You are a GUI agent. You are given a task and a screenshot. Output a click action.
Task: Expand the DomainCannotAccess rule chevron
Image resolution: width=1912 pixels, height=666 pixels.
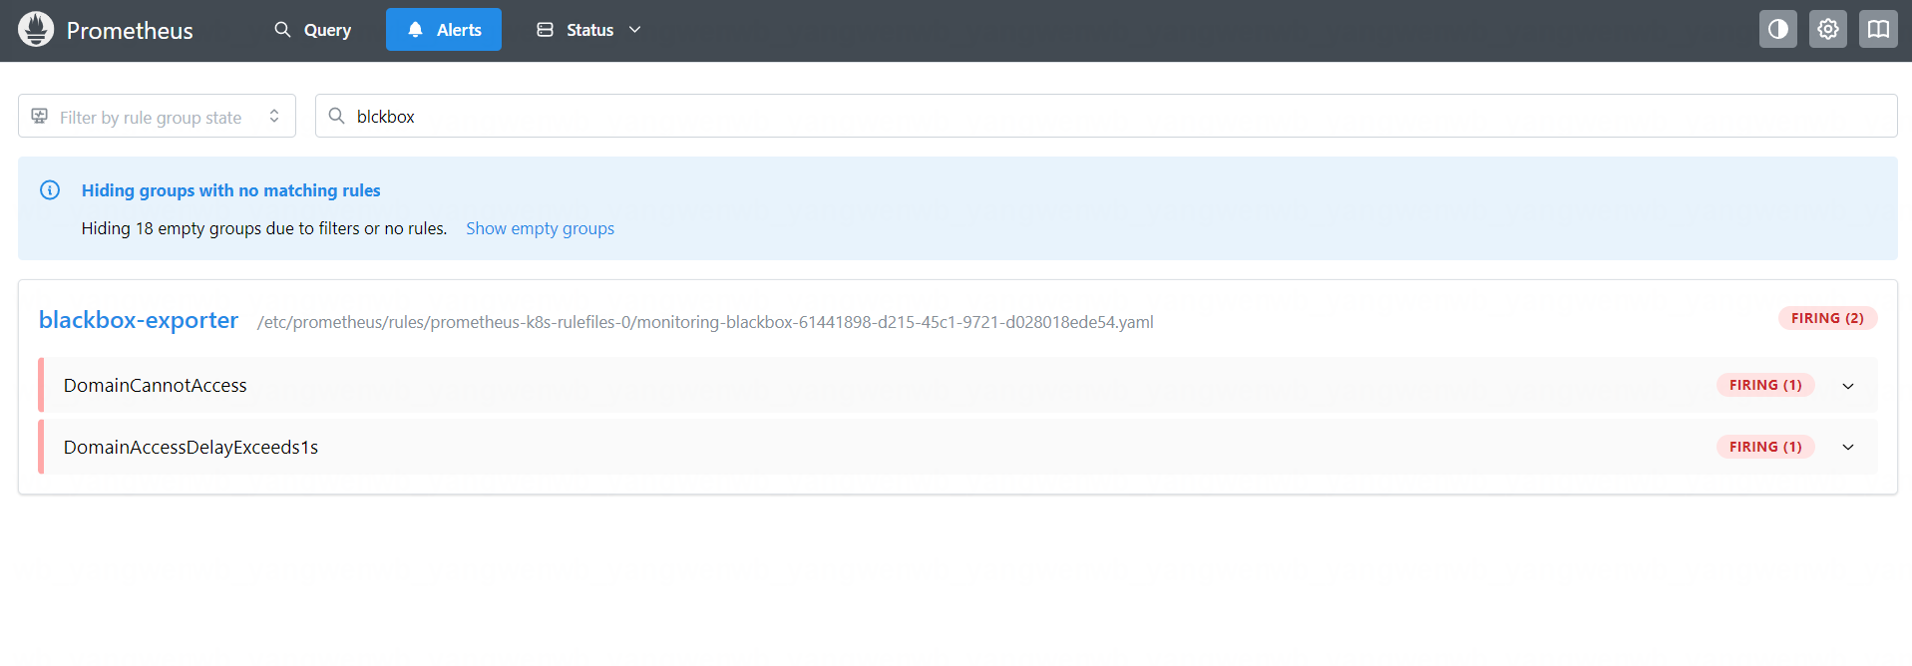click(x=1847, y=386)
